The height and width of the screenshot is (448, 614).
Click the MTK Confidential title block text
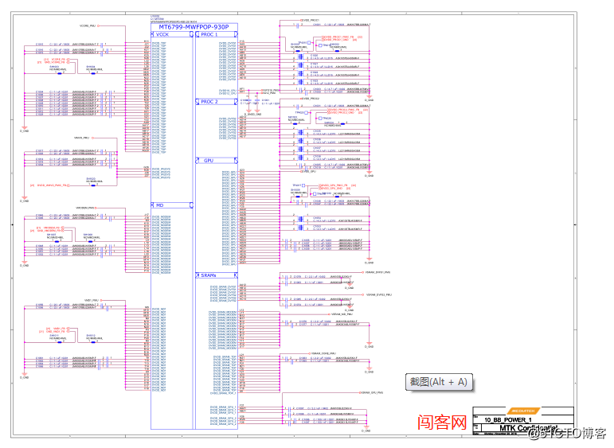pyautogui.click(x=528, y=428)
